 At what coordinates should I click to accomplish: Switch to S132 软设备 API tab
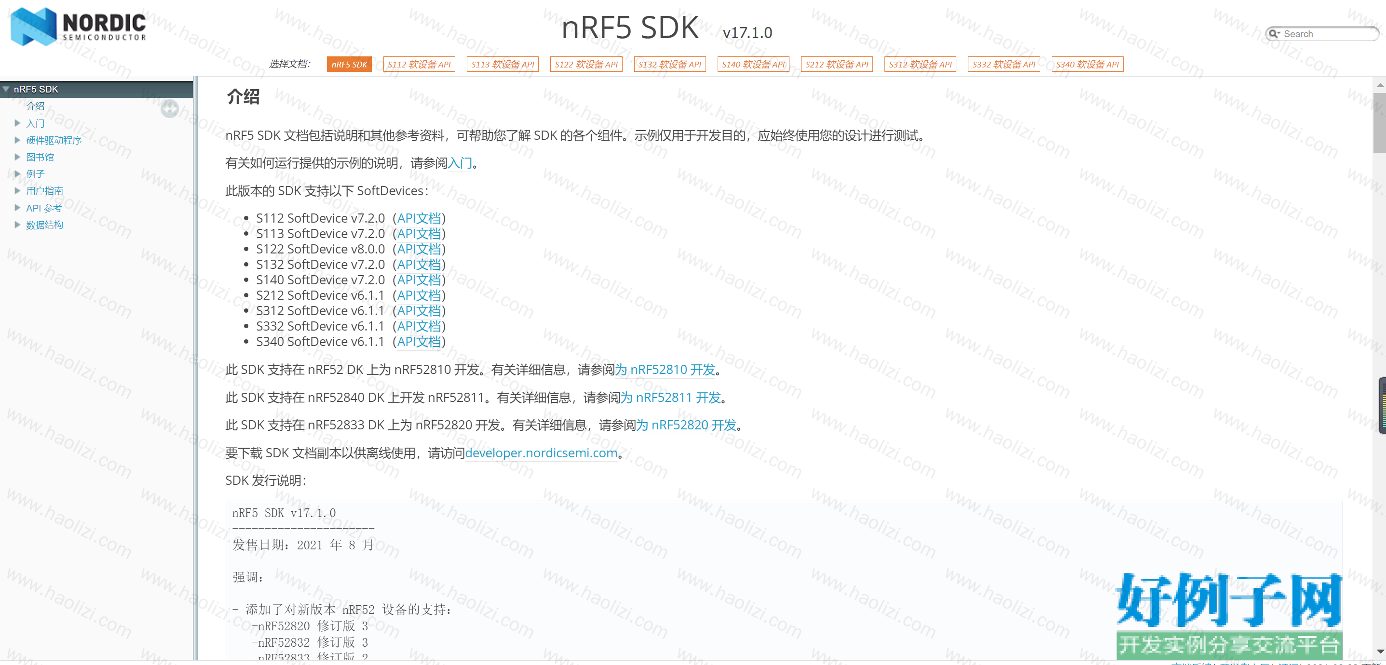tap(670, 65)
